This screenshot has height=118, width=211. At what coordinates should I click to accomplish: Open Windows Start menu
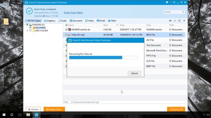(x=4, y=115)
